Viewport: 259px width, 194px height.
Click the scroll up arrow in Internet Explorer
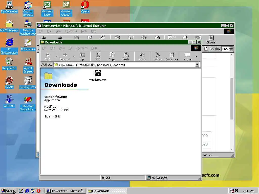[232, 55]
